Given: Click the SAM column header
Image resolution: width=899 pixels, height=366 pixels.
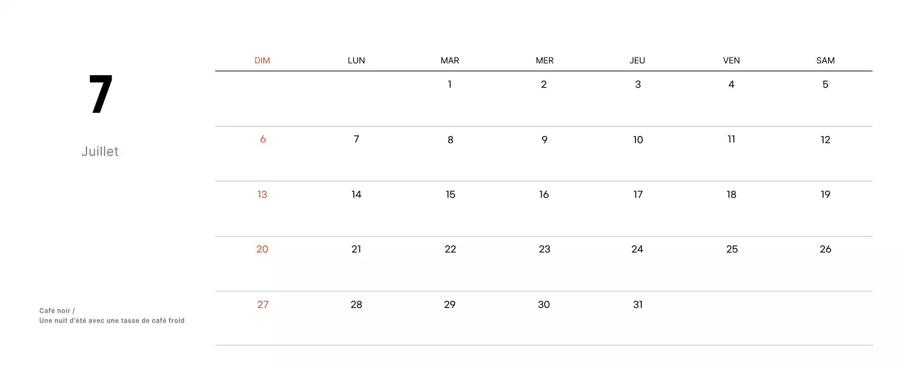Looking at the screenshot, I should click(825, 60).
